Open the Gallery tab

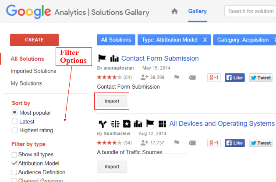[x=197, y=11]
